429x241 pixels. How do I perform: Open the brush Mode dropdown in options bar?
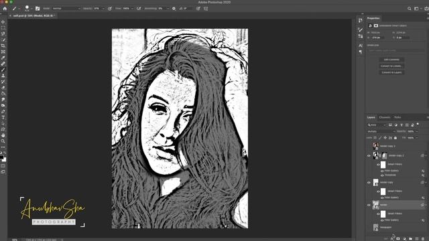coord(66,9)
